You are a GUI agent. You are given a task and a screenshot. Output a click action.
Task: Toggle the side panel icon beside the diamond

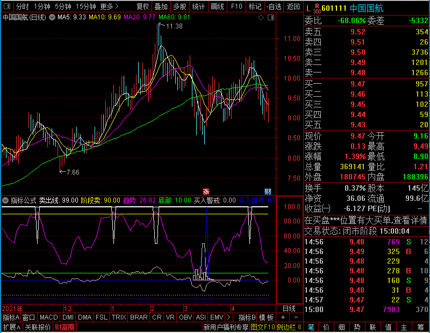[271, 18]
